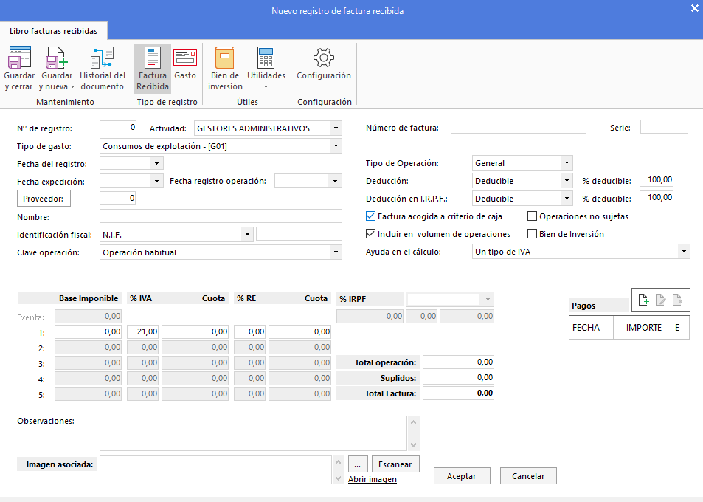Click browse image ellipsis button
This screenshot has height=502, width=703.
pyautogui.click(x=357, y=464)
